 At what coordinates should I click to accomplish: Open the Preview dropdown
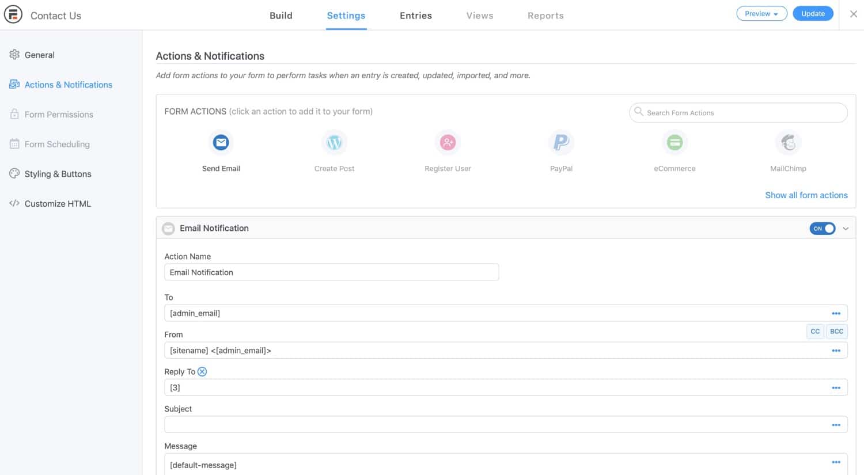coord(761,13)
